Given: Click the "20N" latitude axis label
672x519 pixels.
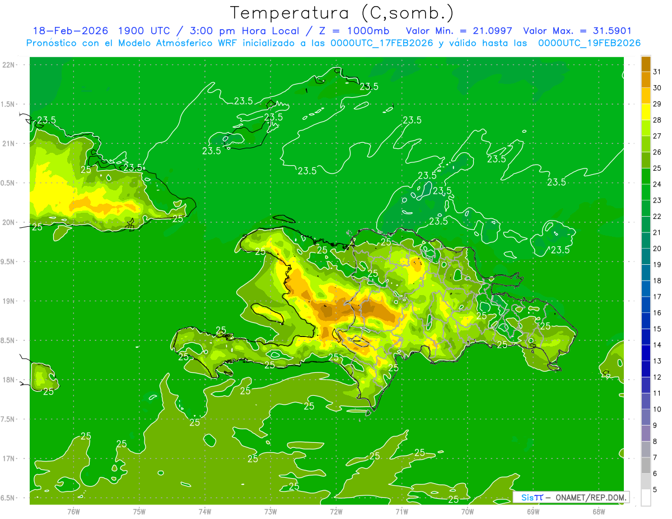Looking at the screenshot, I should pos(9,222).
